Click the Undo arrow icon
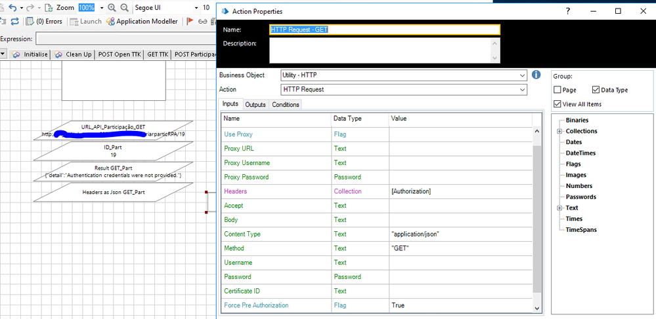 tap(12, 8)
